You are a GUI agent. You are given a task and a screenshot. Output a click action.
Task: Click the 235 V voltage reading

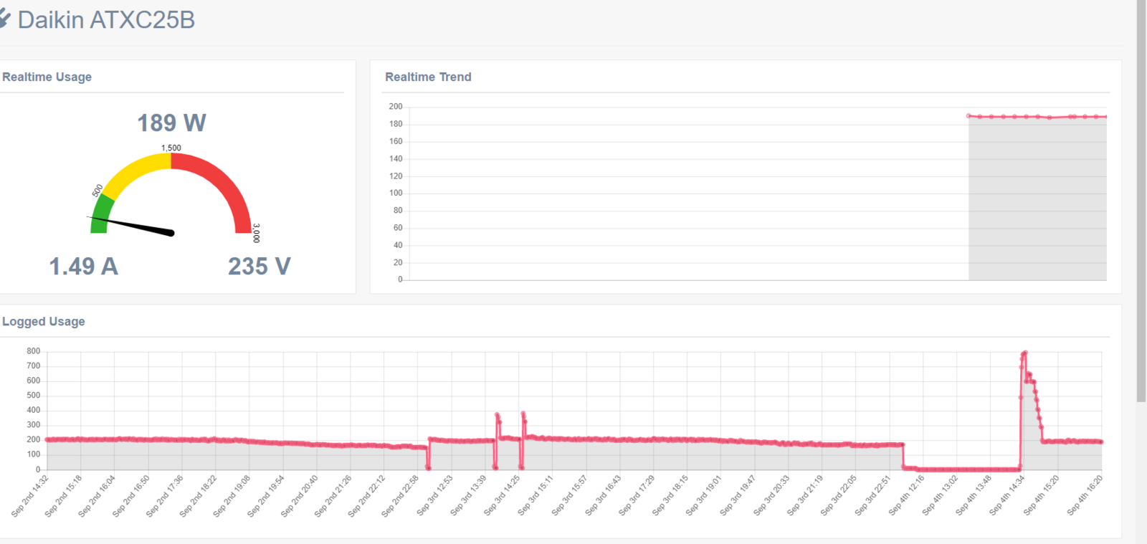point(260,267)
